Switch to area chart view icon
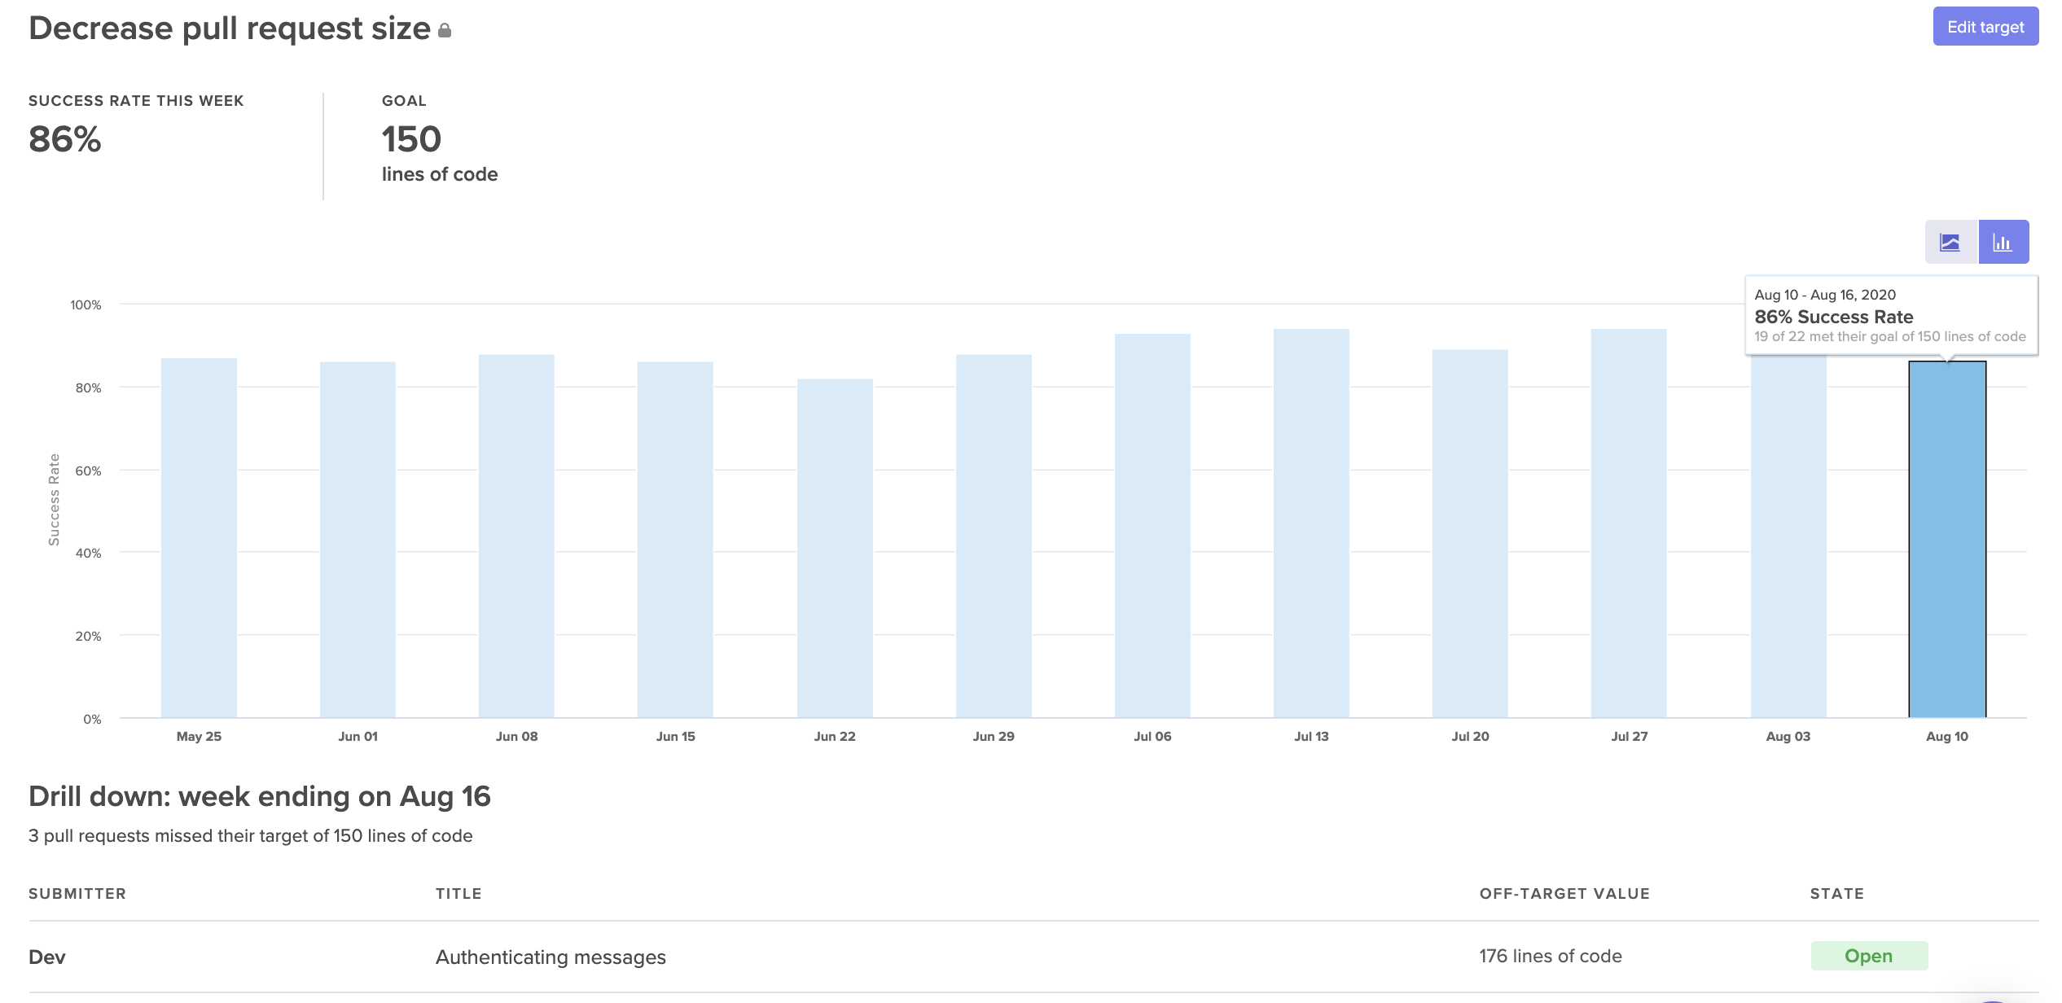Screen dimensions: 2062x1003 (x=1950, y=242)
